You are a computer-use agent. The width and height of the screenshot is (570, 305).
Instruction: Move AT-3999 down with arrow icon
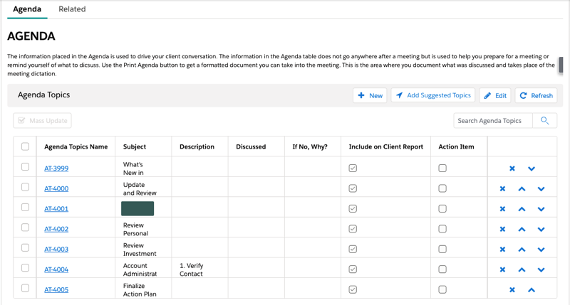(x=532, y=168)
